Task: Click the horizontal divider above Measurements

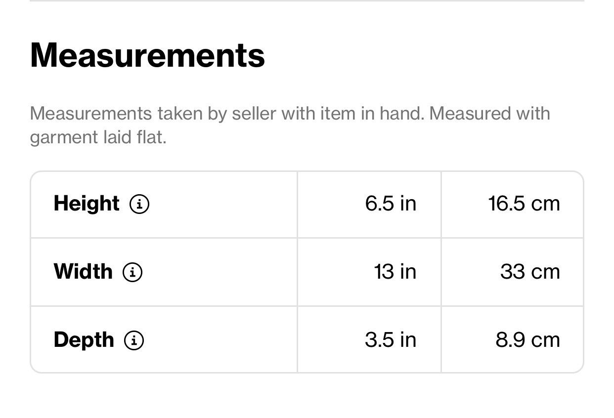Action: pos(307,1)
